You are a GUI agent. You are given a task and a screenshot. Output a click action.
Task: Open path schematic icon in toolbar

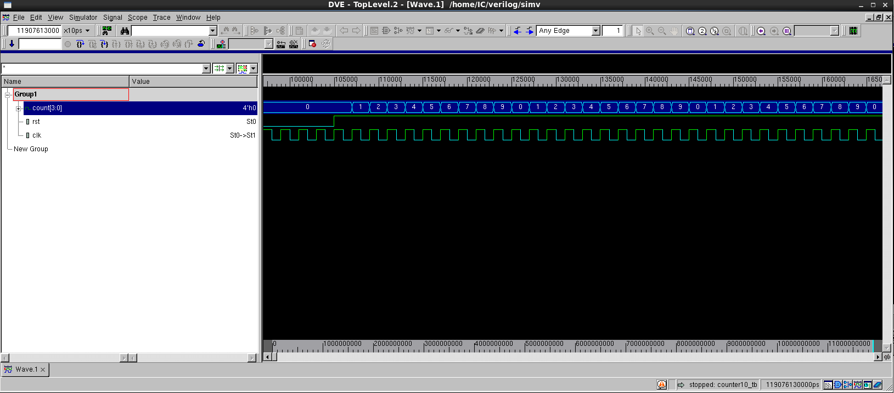click(398, 31)
